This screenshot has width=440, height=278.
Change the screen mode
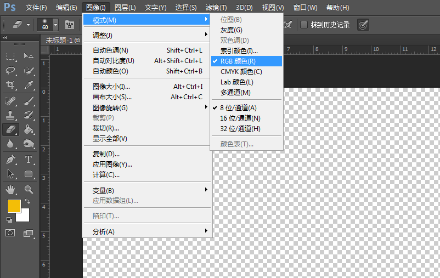coord(28,233)
